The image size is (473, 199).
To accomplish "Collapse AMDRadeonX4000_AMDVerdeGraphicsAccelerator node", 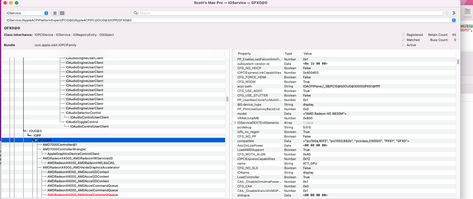I will coord(41,167).
